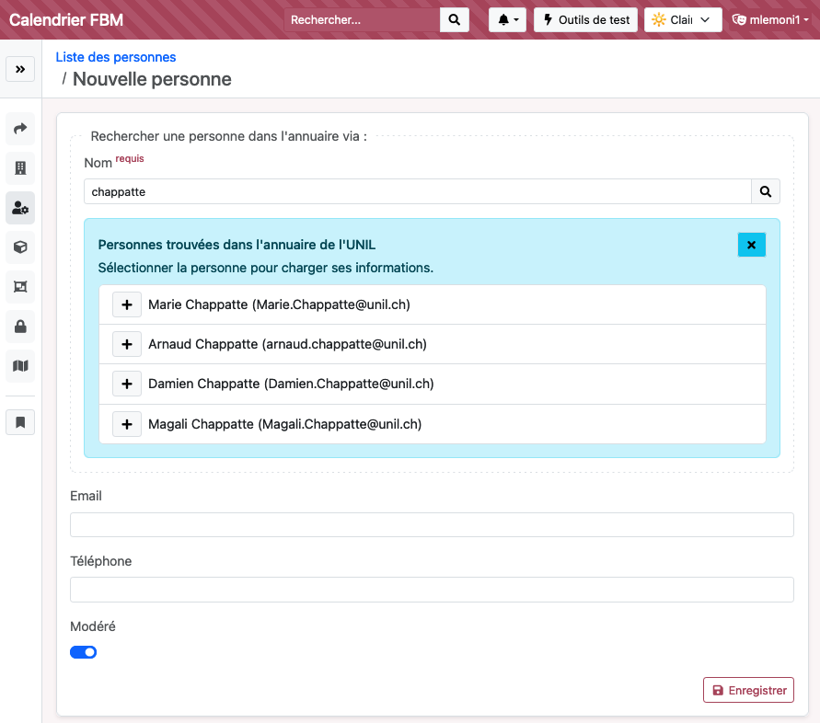Expand the sidebar with double-chevron button

20,69
